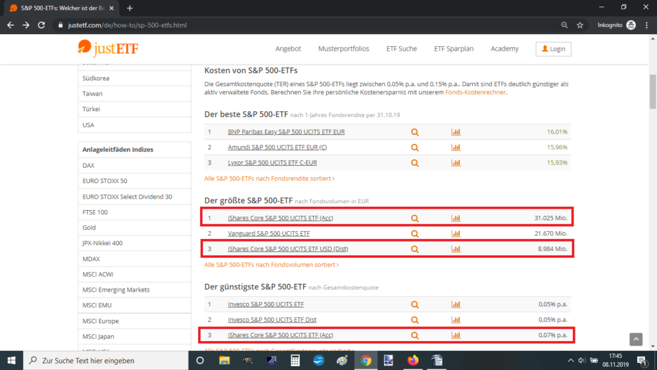Open chart icon for Vanguard S&P 500 UCITS ETF
The height and width of the screenshot is (370, 657).
456,234
